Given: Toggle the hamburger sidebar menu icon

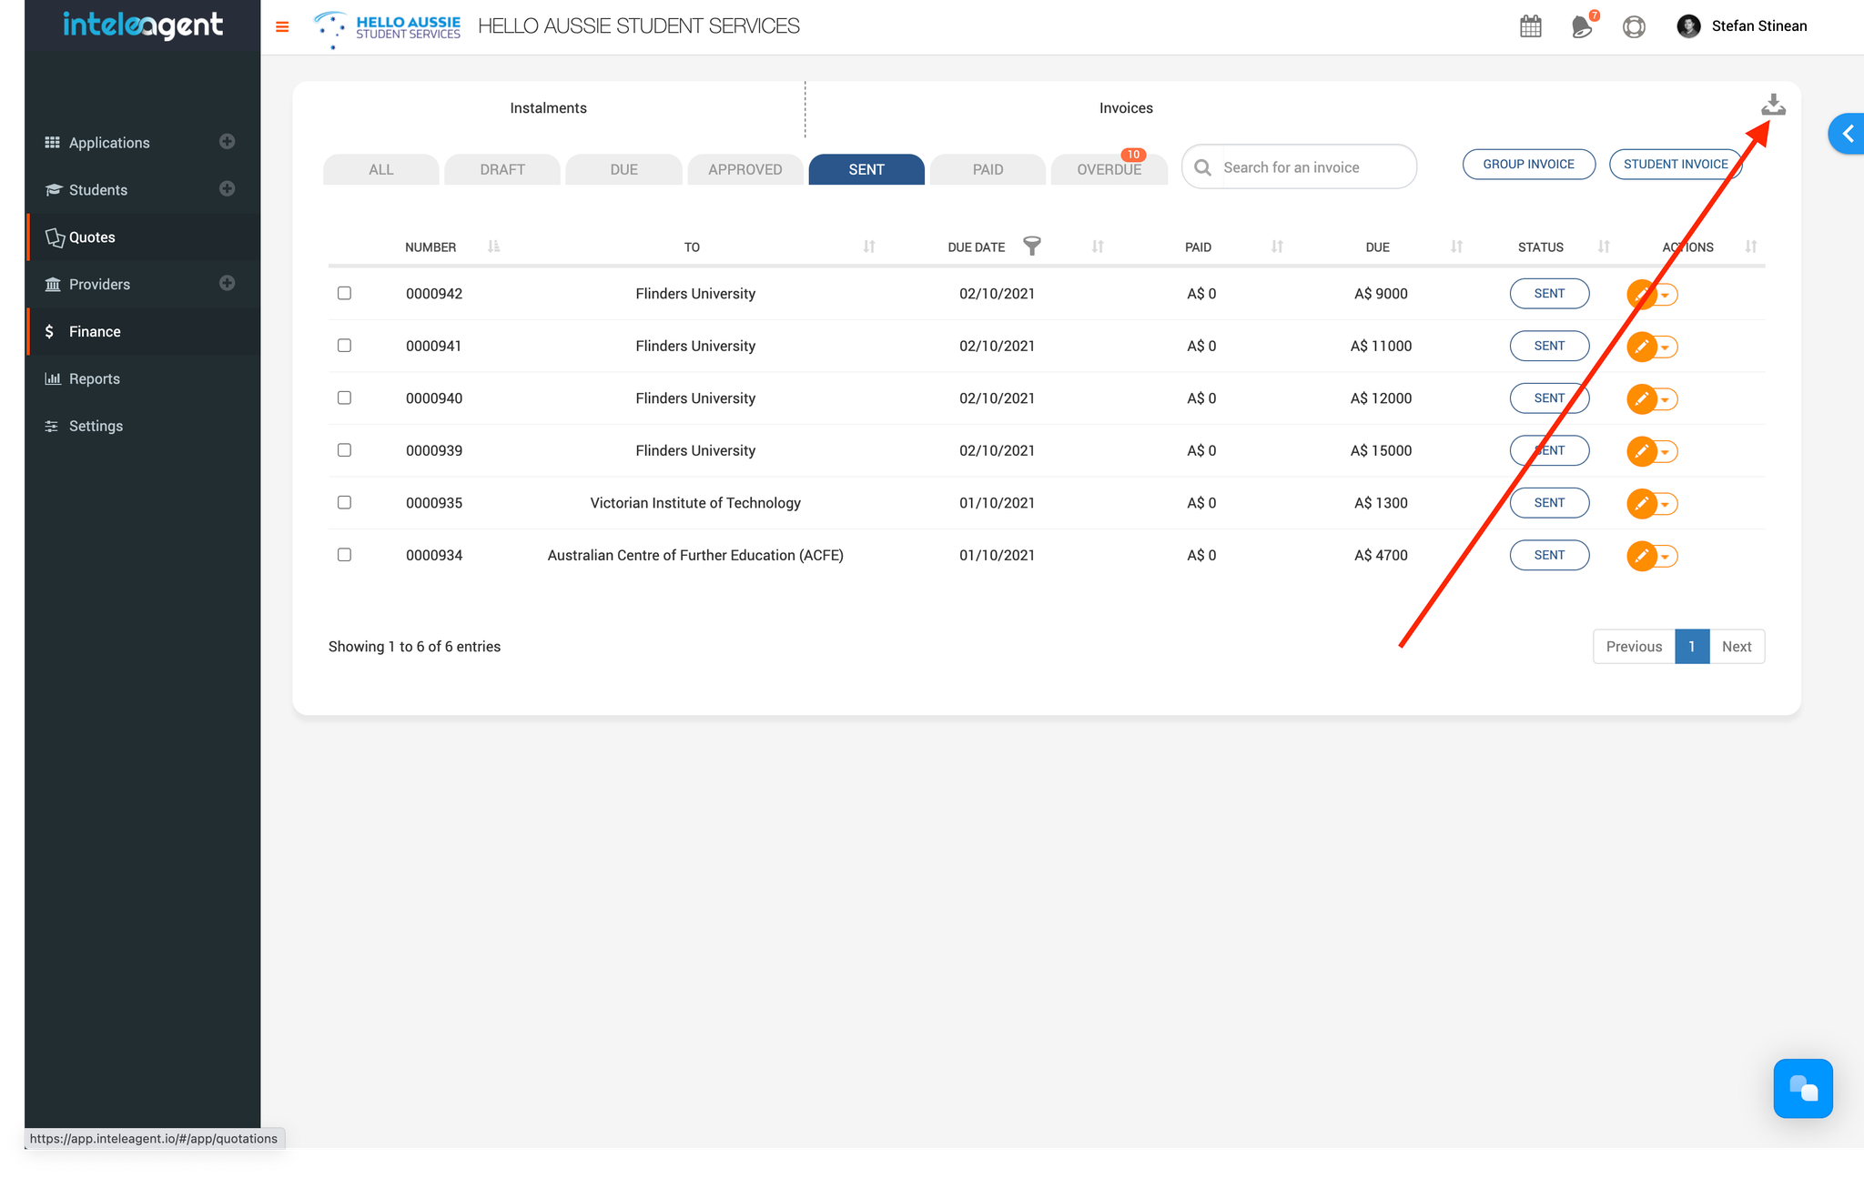Looking at the screenshot, I should coord(282,26).
